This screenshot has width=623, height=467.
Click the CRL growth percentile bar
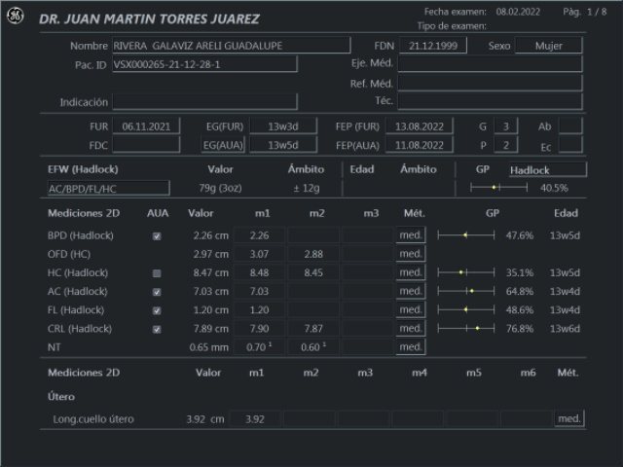click(466, 329)
